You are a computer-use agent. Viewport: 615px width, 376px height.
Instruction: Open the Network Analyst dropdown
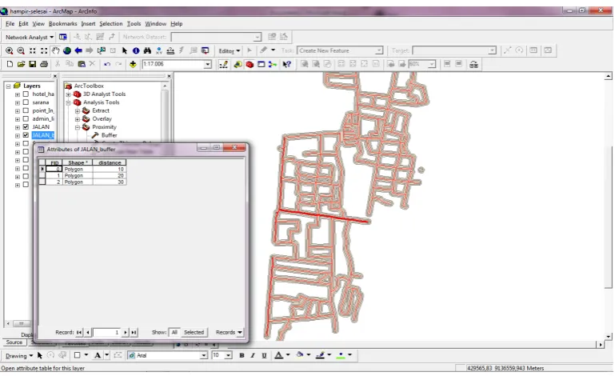tap(30, 37)
